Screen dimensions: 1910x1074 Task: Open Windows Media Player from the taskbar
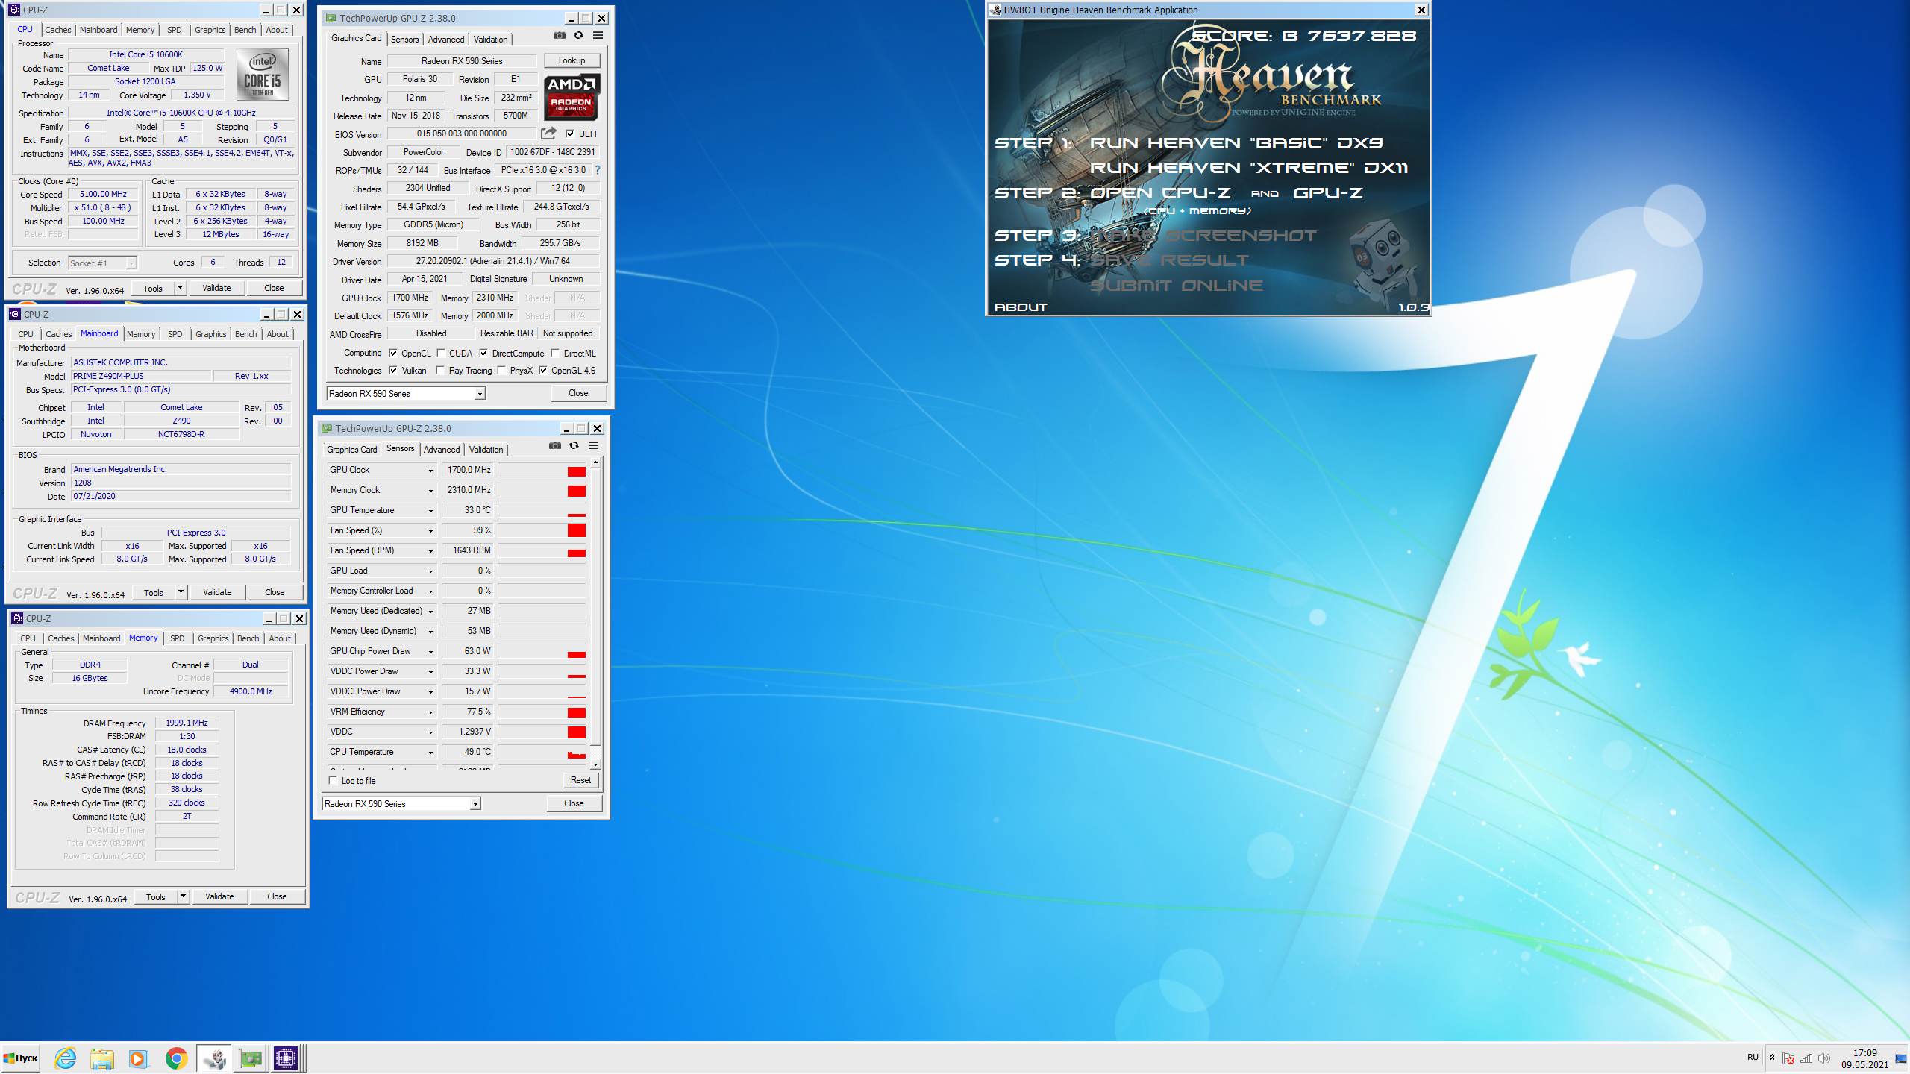(138, 1058)
